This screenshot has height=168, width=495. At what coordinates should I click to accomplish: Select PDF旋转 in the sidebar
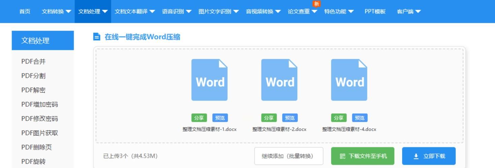point(33,162)
